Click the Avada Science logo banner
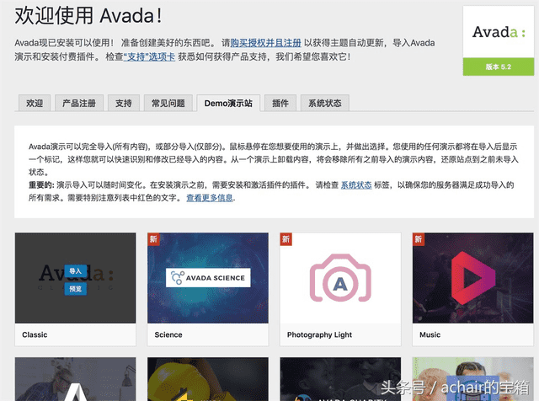539x401 pixels. (x=208, y=277)
